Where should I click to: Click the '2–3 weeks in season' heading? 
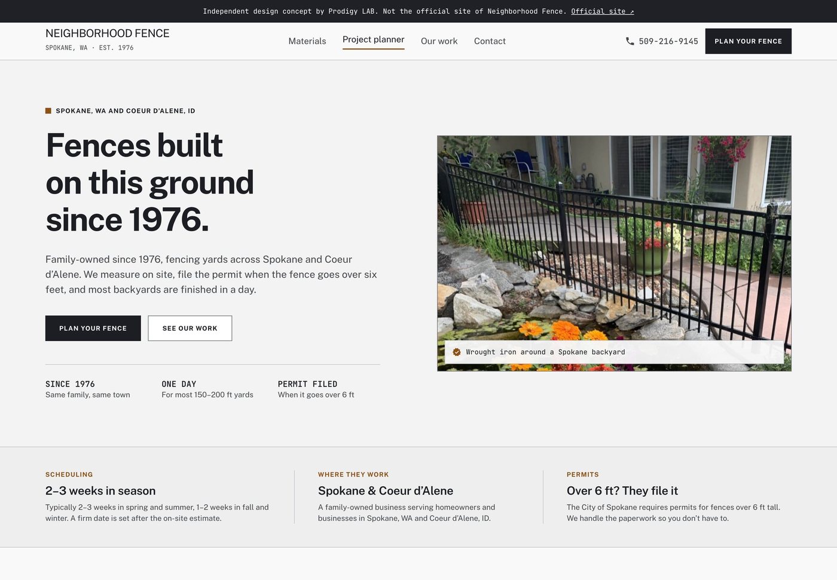[100, 491]
